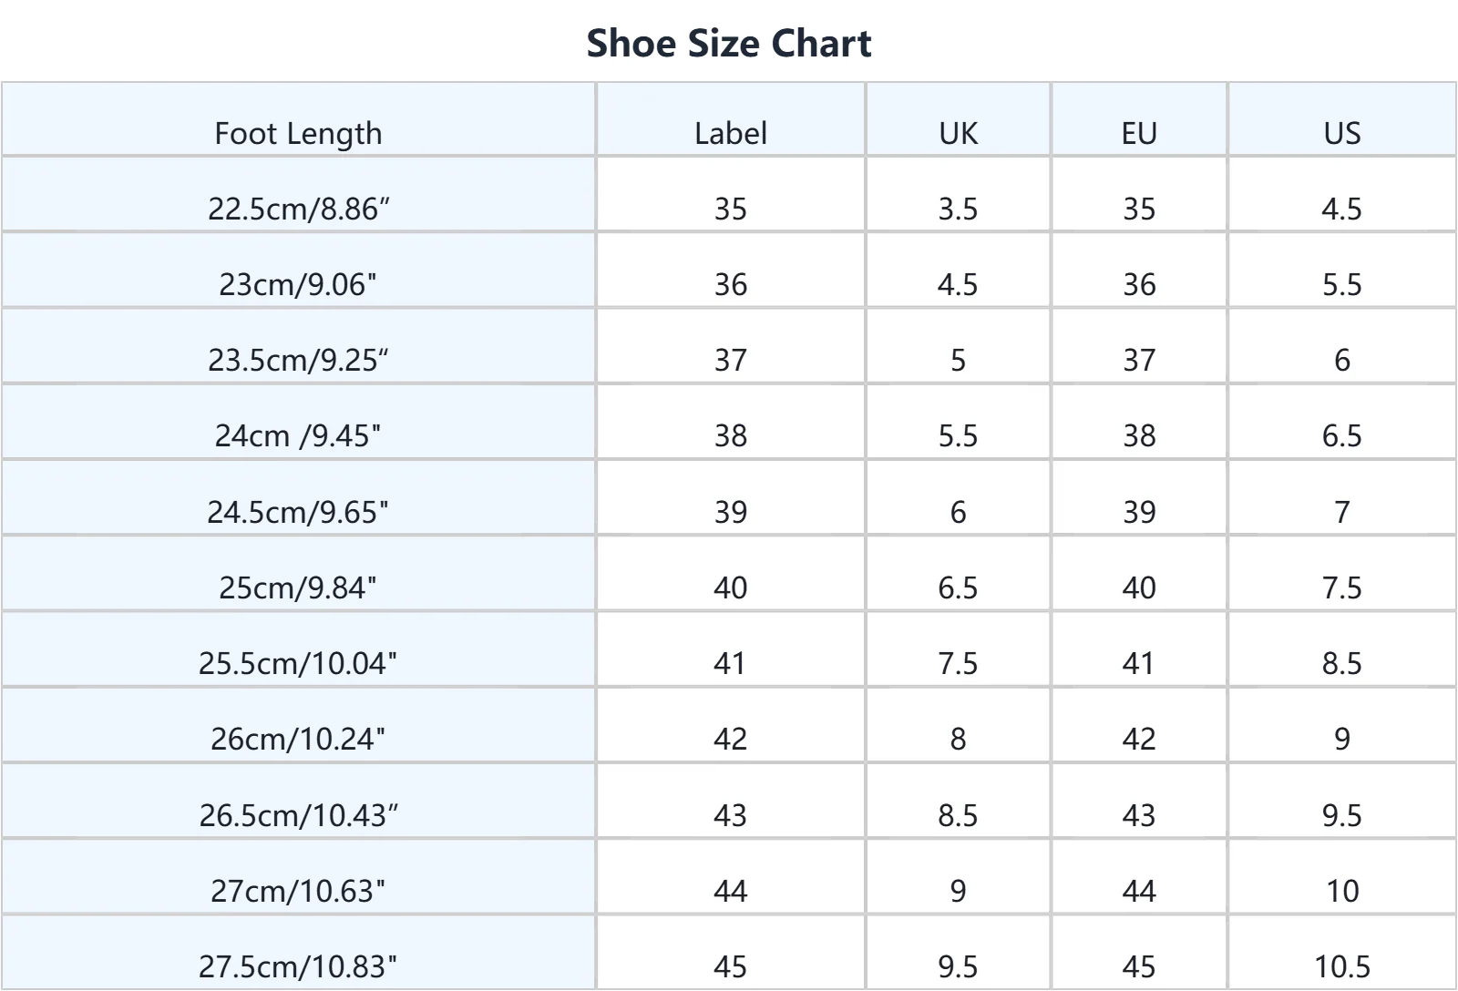This screenshot has height=991, width=1458.
Task: Click the 27.5cm/10.83" foot length cell
Action: point(298,965)
